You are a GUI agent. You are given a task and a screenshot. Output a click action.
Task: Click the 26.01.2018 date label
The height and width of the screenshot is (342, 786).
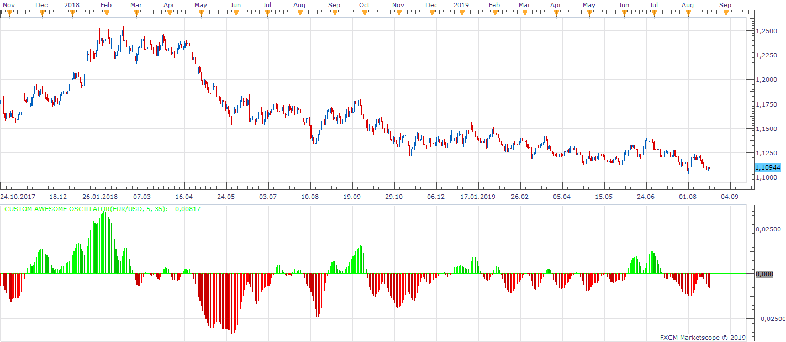(100, 197)
